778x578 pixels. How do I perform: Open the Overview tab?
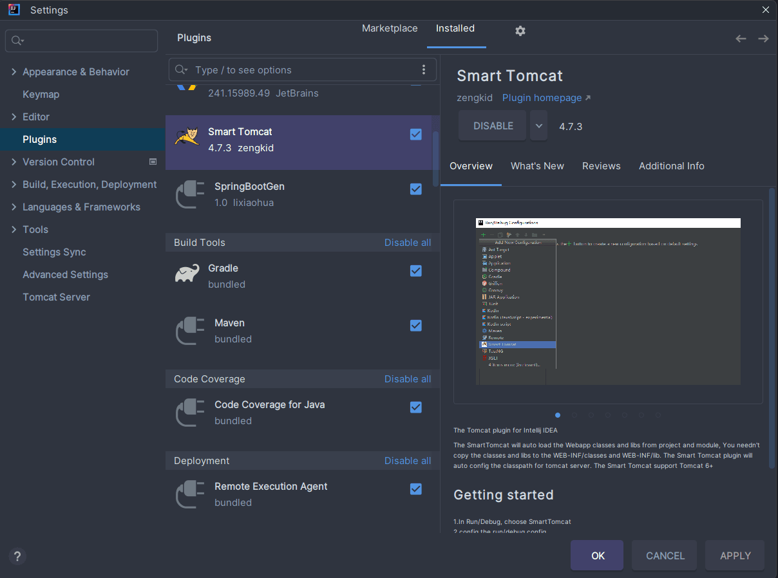pos(471,166)
